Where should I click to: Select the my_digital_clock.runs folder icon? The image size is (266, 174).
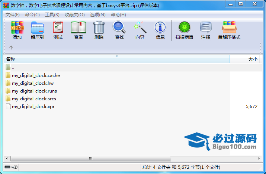(8, 91)
